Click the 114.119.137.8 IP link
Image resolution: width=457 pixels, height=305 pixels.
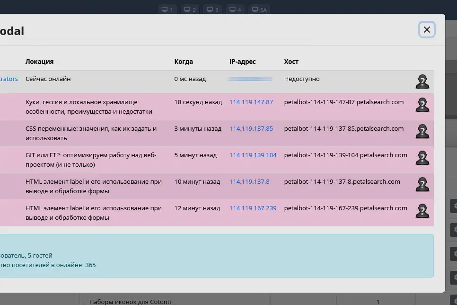pos(249,181)
